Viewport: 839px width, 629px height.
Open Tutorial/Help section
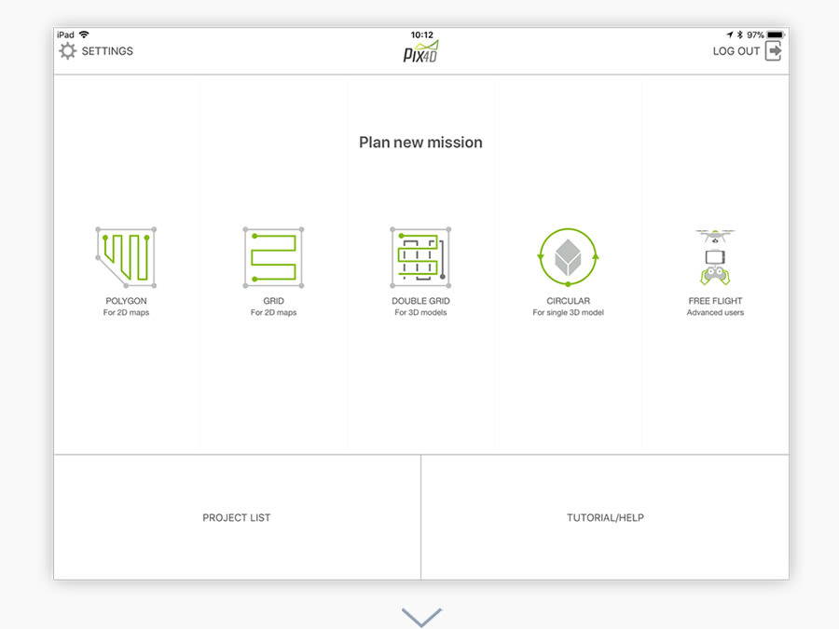(x=605, y=517)
